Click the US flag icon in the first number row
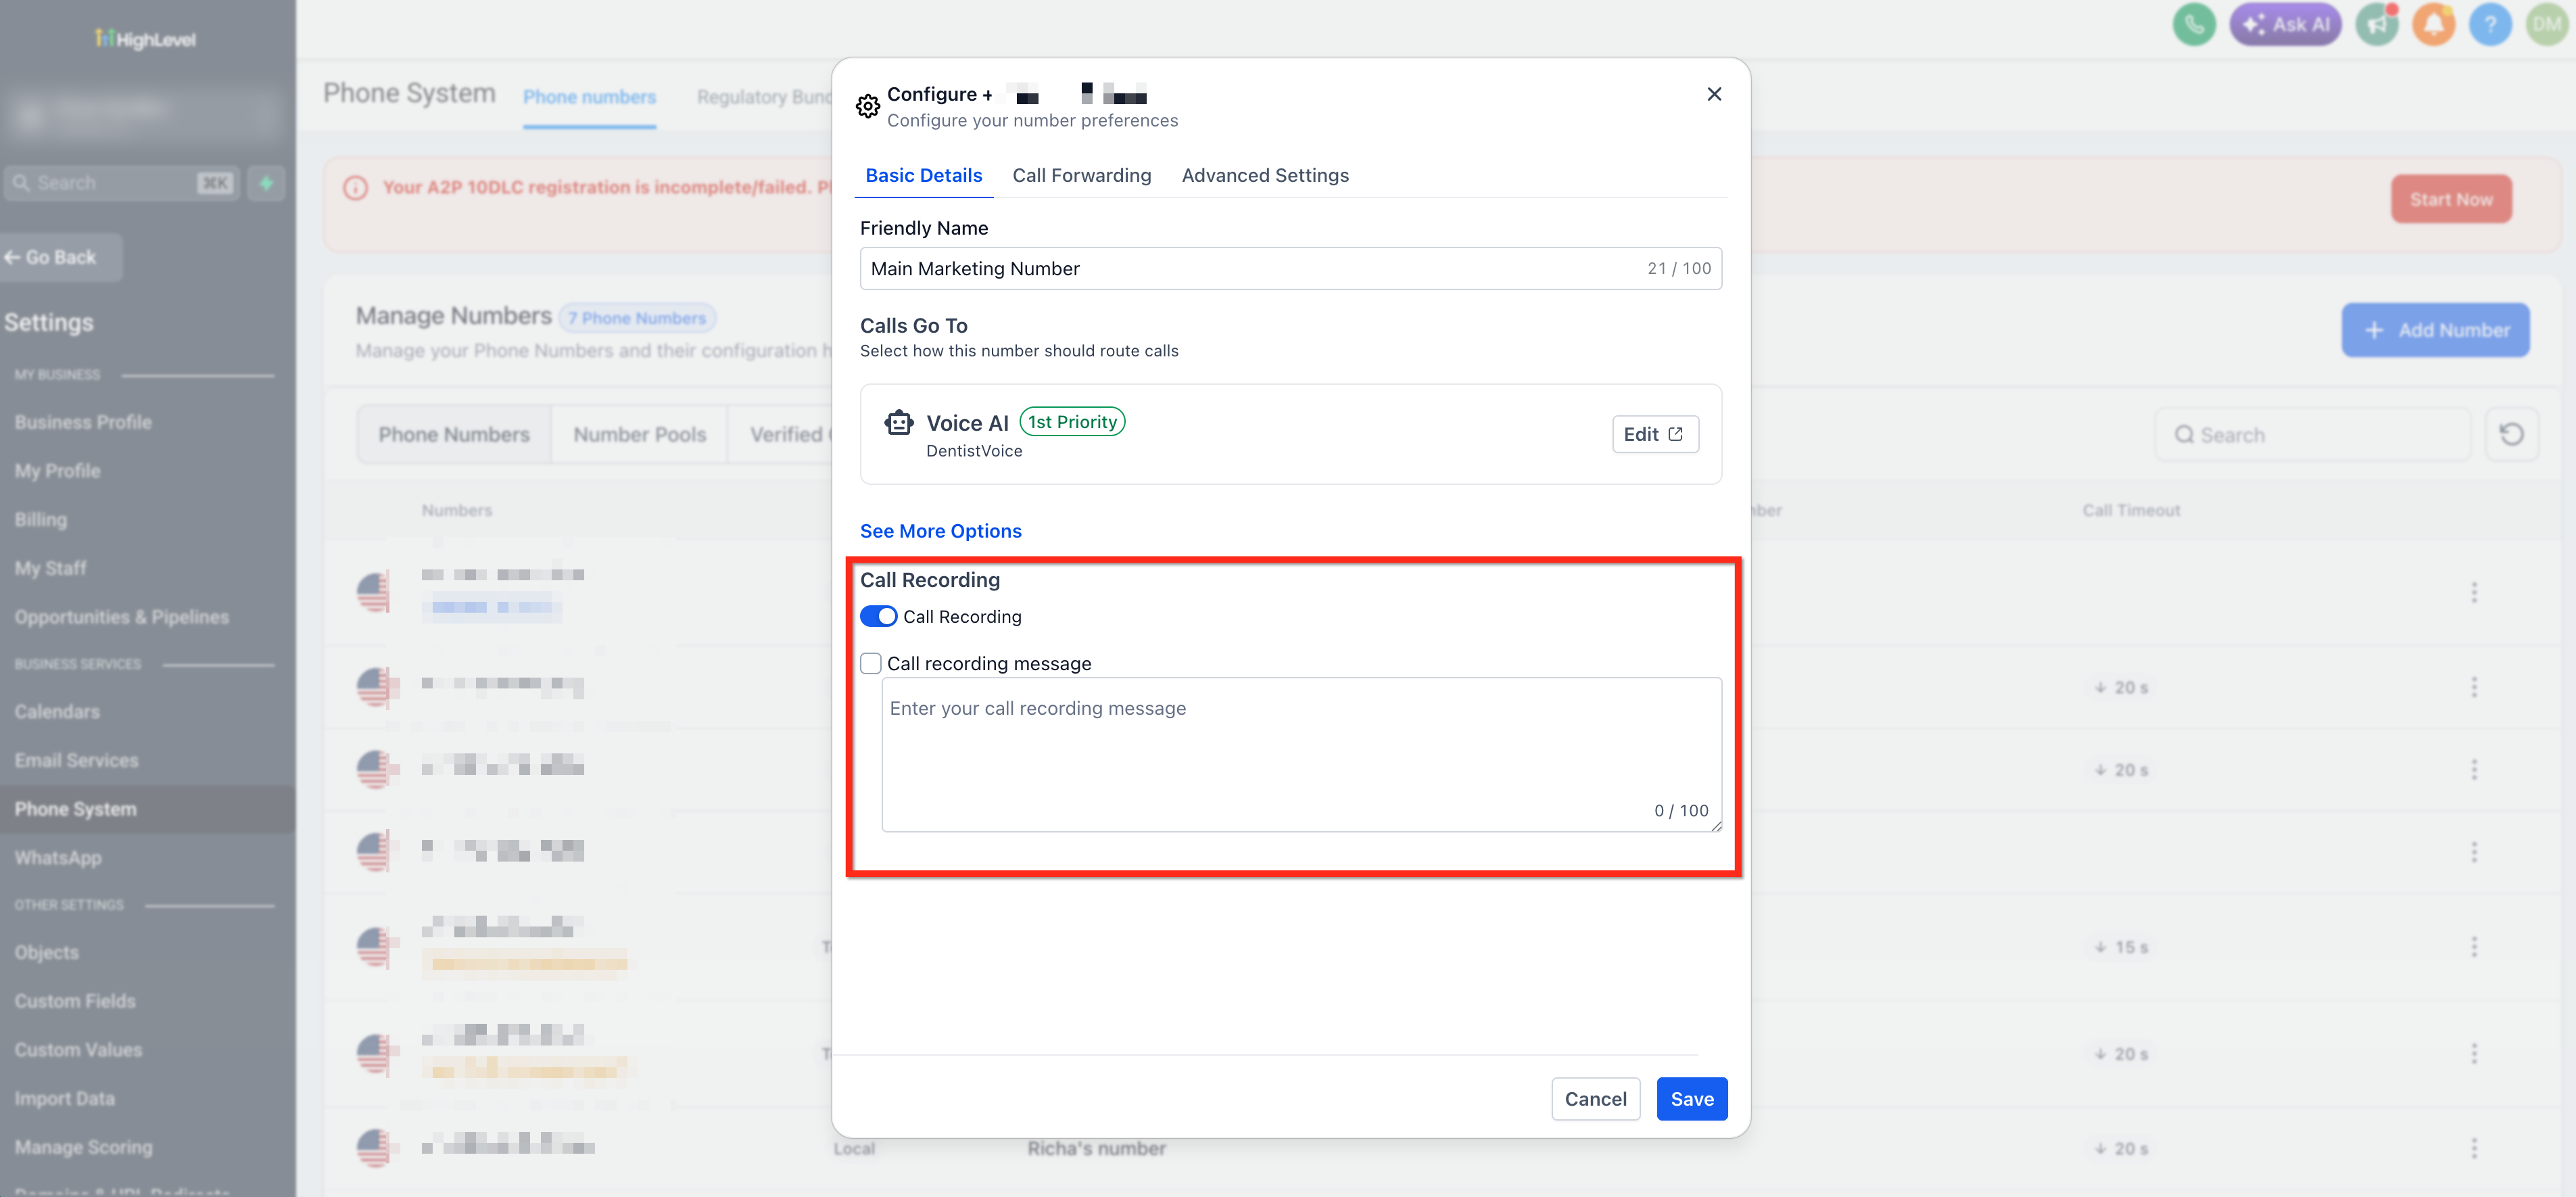Screen dimensions: 2576x1197 tap(374, 592)
